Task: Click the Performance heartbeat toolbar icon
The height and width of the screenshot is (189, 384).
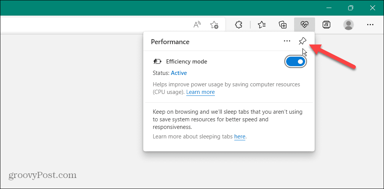Action: 304,25
